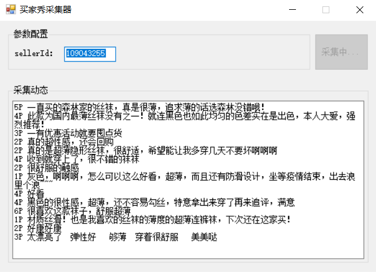
Task: Click the log line starting 5P 一直买的森林家
Action: (x=139, y=107)
